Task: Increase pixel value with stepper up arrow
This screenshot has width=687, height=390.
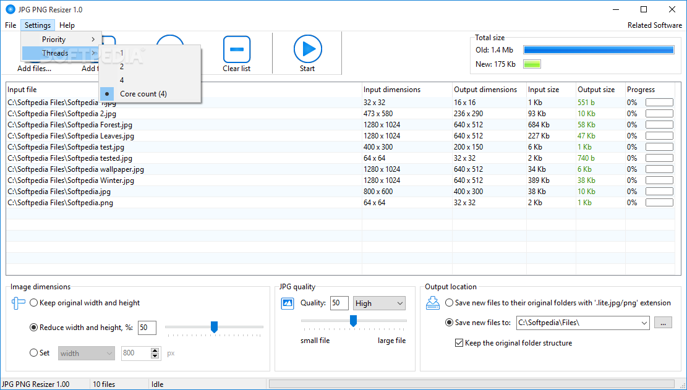Action: tap(155, 350)
